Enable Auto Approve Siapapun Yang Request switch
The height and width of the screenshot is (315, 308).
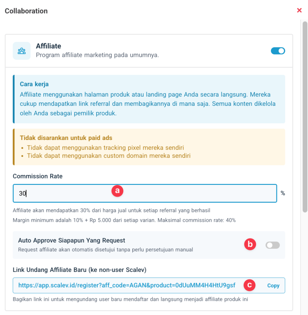point(272,245)
